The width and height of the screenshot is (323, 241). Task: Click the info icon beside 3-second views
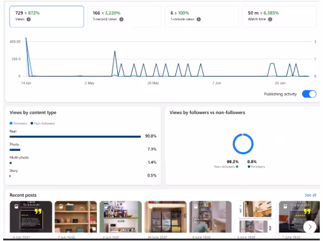pos(122,19)
